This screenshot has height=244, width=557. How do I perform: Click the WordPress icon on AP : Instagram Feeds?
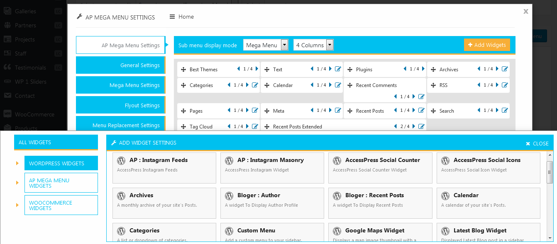(x=121, y=160)
